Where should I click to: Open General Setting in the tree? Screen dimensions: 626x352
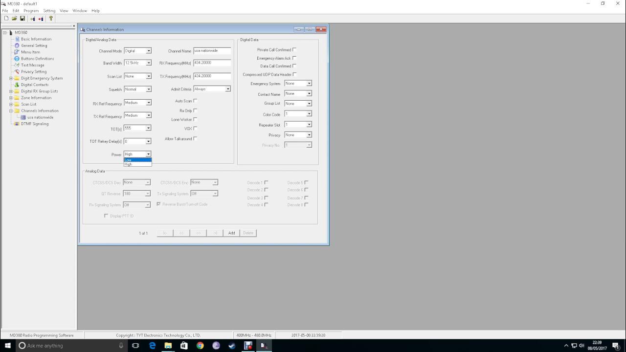34,45
